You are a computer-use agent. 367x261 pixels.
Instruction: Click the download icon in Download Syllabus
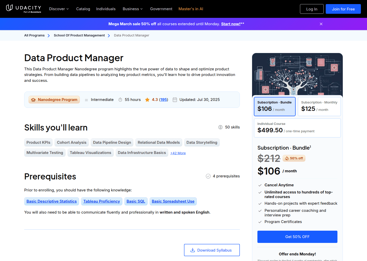pyautogui.click(x=193, y=250)
